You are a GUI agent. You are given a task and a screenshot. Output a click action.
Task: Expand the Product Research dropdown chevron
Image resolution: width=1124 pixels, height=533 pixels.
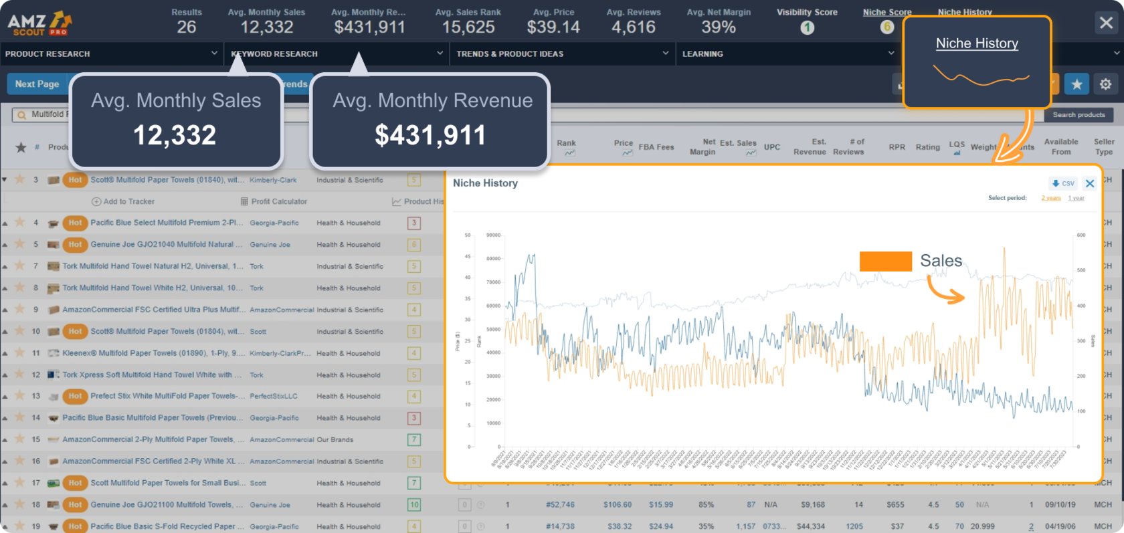[214, 53]
